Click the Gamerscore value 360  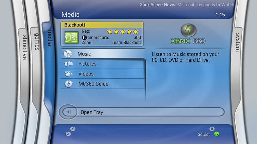pos(137,38)
